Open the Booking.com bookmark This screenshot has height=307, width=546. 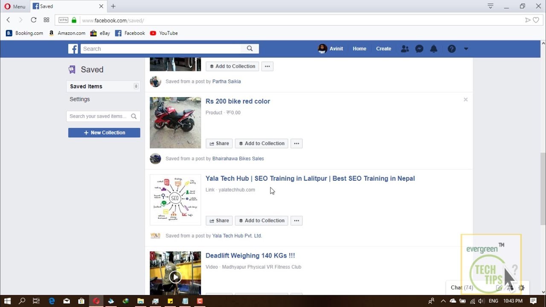(24, 33)
